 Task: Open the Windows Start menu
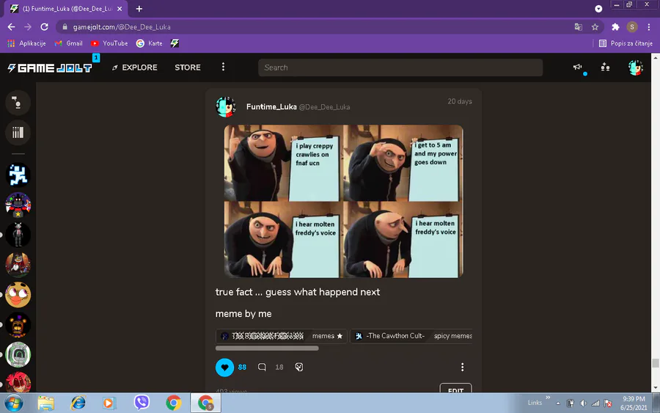(x=14, y=403)
